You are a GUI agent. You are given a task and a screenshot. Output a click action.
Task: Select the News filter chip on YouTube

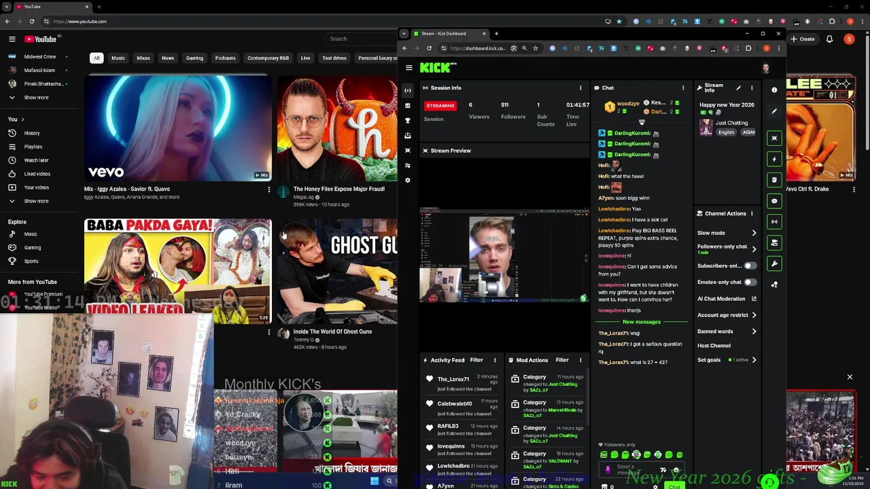tap(168, 58)
